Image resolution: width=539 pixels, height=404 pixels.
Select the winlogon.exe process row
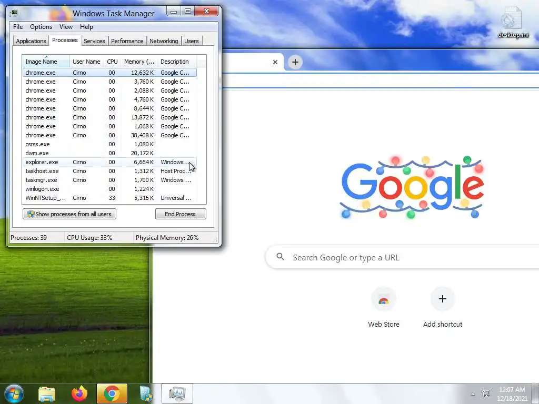click(x=109, y=189)
